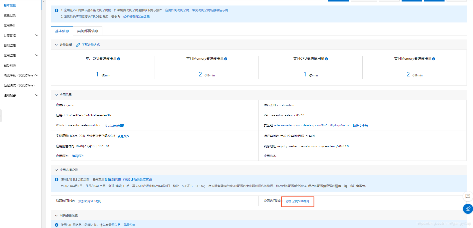Switch to the 实例部署信息 tab

[x=88, y=31]
